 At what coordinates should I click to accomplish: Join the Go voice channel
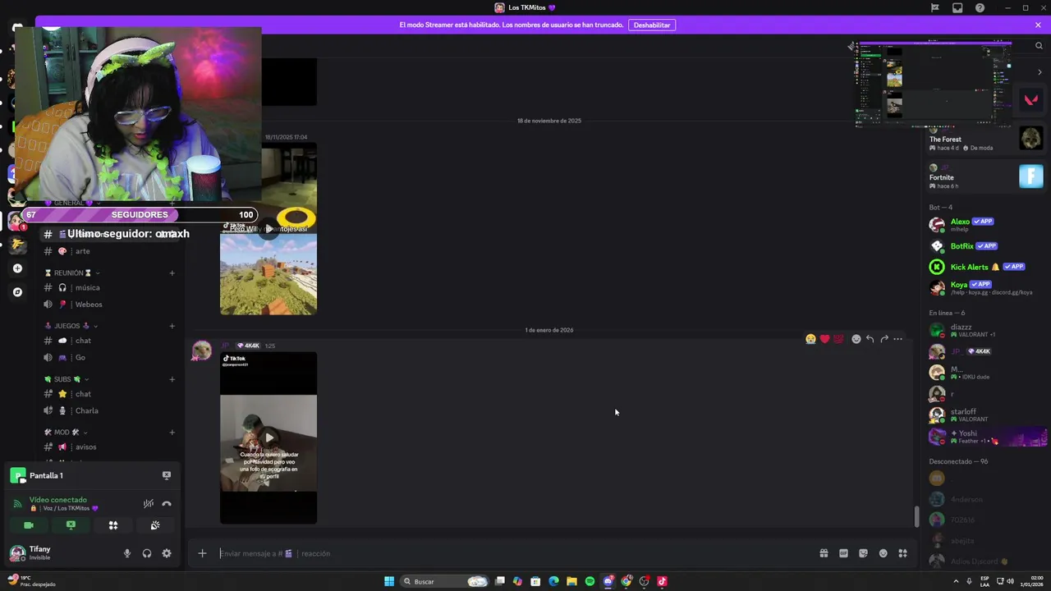pos(109,358)
